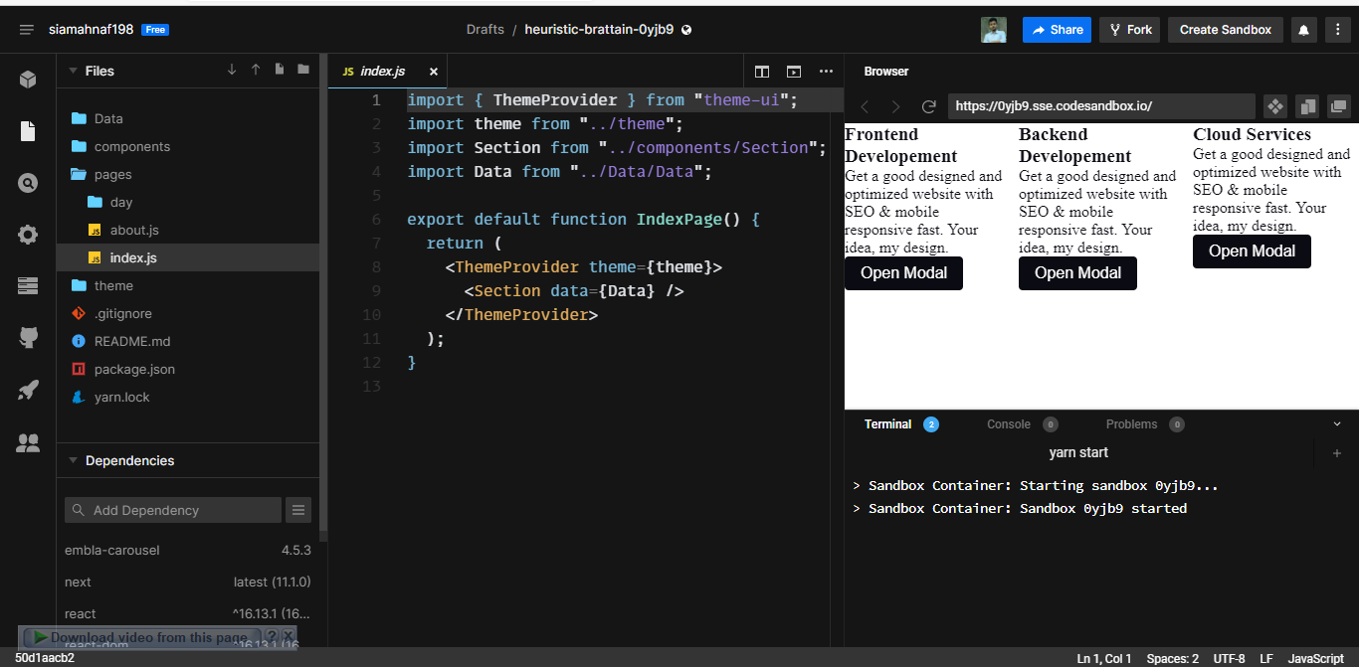Open the Live collaboration panel
Image resolution: width=1359 pixels, height=667 pixels.
tap(27, 444)
